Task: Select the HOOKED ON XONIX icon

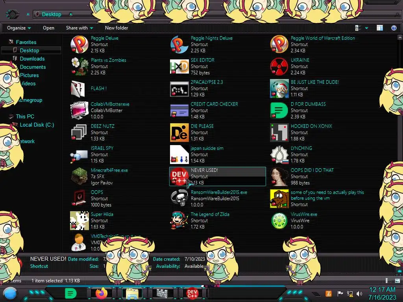Action: 279,133
